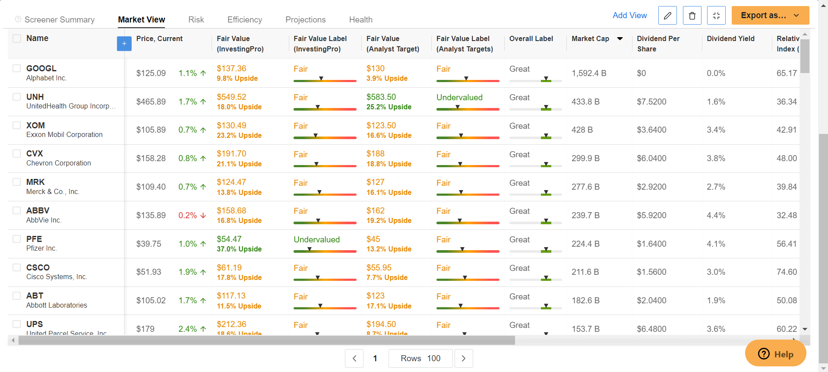828x372 pixels.
Task: Click the CVX Overall Label Great gauge
Action: click(x=536, y=165)
